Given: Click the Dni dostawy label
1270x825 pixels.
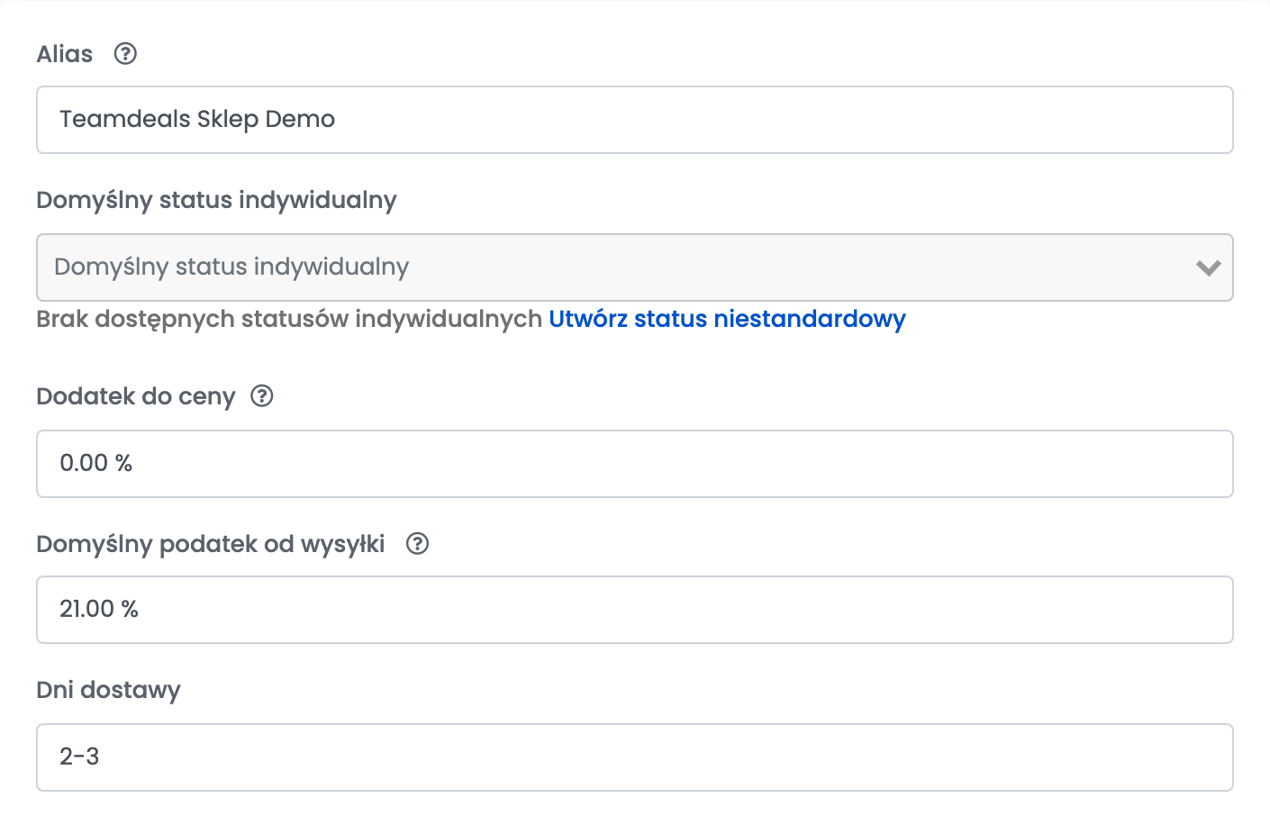Looking at the screenshot, I should 109,690.
